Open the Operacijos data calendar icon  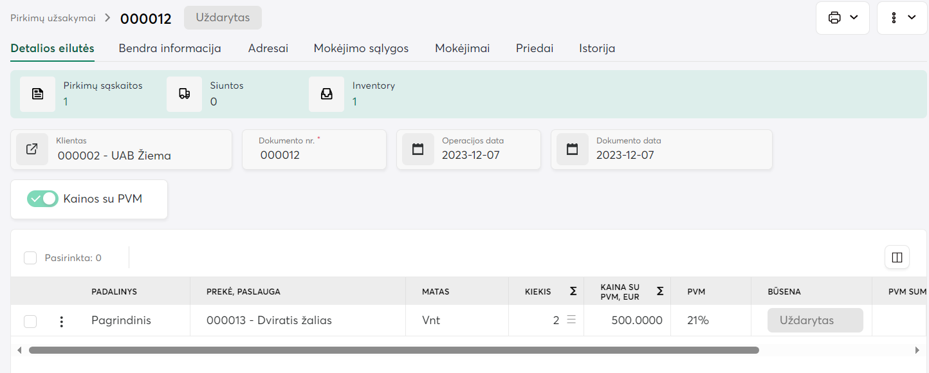point(418,149)
